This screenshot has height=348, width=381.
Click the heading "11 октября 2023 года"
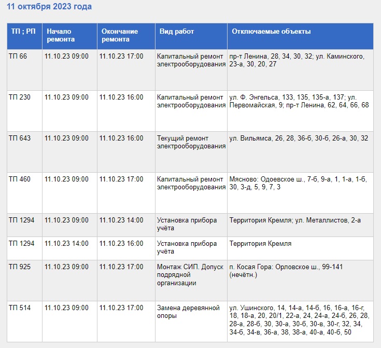coord(49,7)
